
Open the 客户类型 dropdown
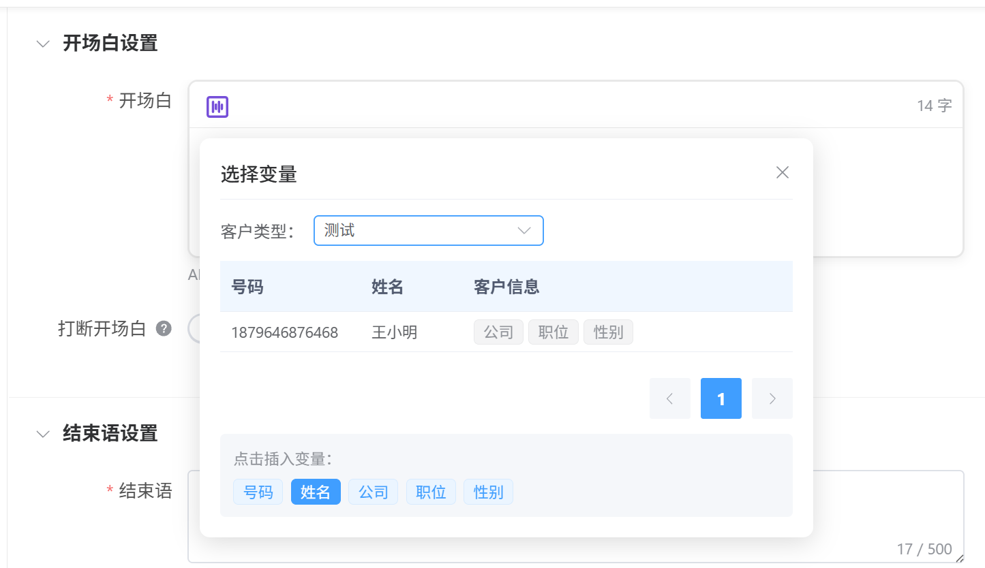pos(428,231)
